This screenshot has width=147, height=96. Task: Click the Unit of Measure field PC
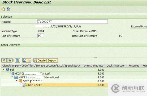(41, 36)
